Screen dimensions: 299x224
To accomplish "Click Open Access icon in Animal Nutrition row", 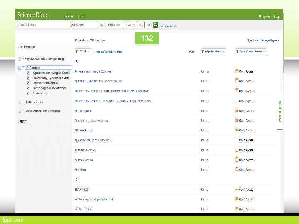I will [x=237, y=111].
